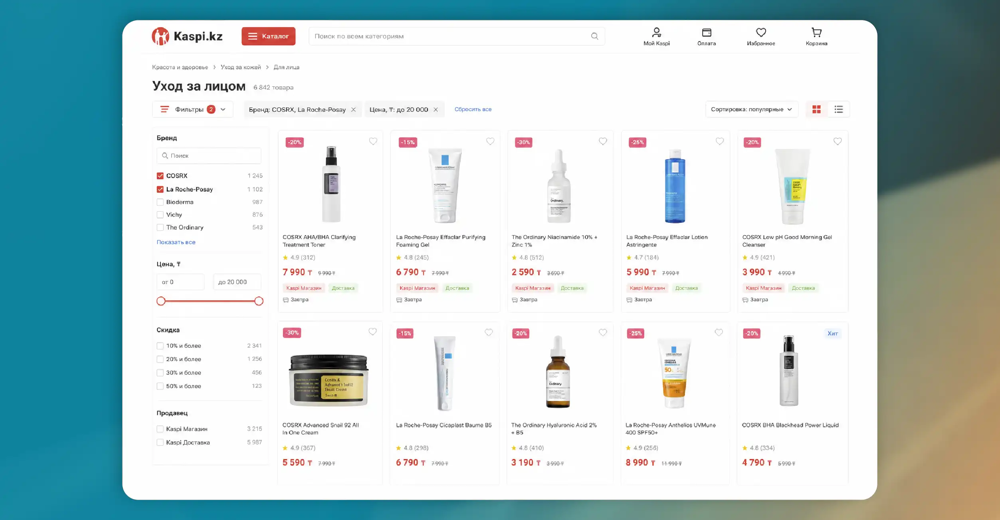Viewport: 1000px width, 520px height.
Task: Expand the Фильтры dropdown
Action: pyautogui.click(x=192, y=109)
